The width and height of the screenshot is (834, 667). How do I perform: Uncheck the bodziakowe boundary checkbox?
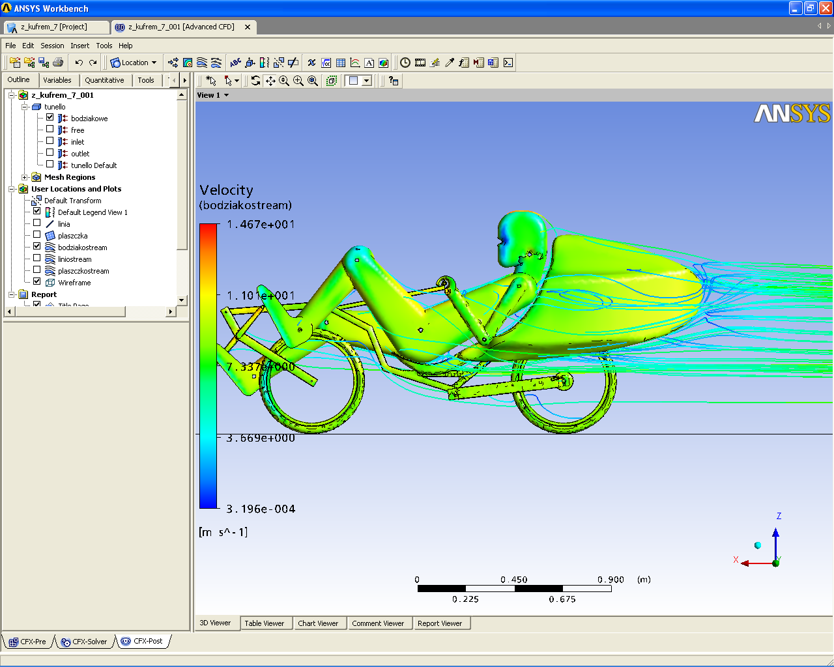pyautogui.click(x=50, y=118)
